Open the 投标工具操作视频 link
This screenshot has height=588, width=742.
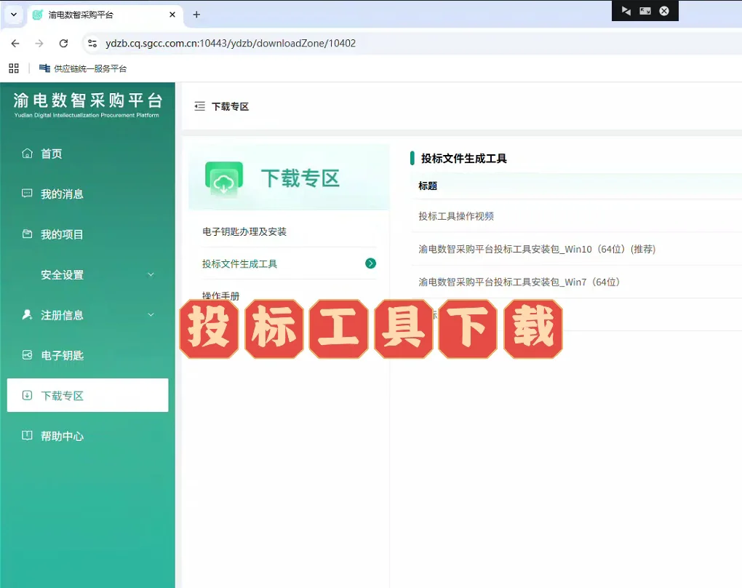(458, 216)
